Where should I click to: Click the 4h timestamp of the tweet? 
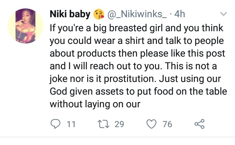[180, 14]
